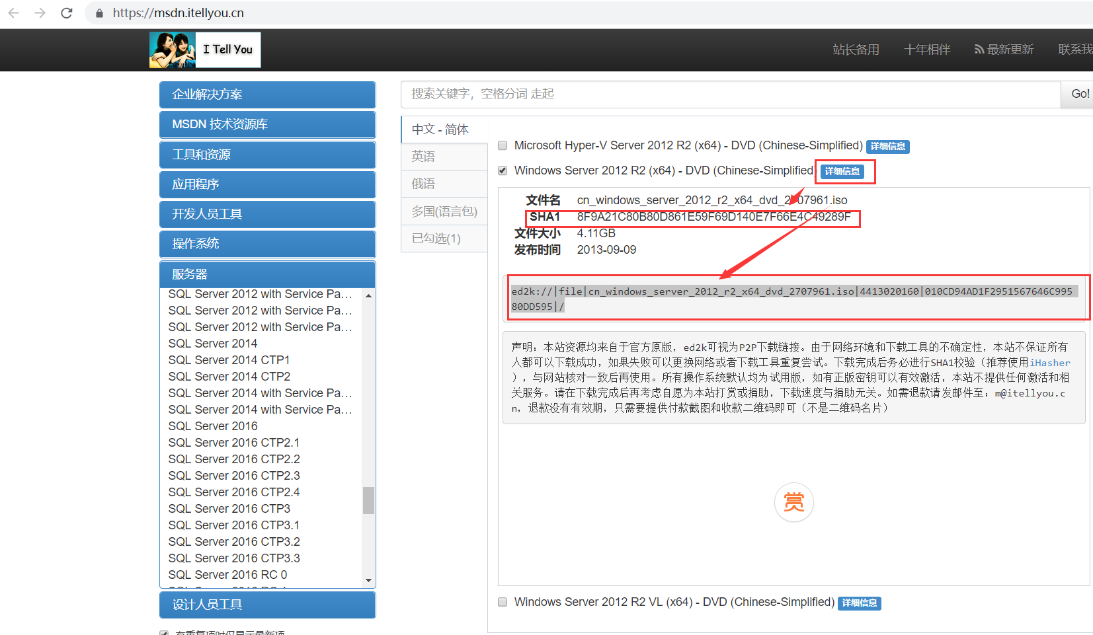This screenshot has height=635, width=1093.
Task: Click the iHasher link in the notice
Action: (x=1049, y=363)
